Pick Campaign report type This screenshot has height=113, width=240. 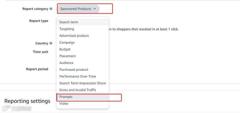tap(67, 43)
